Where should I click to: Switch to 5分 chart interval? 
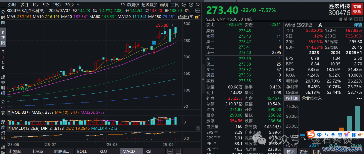click(45, 5)
